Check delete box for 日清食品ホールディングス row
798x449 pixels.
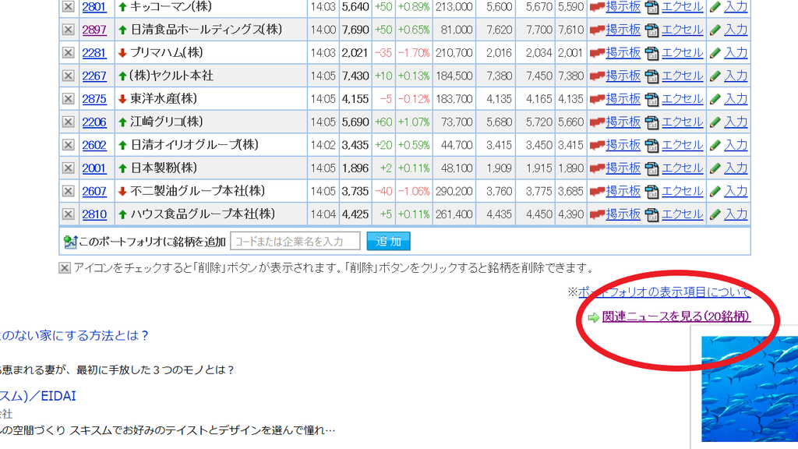[x=69, y=30]
